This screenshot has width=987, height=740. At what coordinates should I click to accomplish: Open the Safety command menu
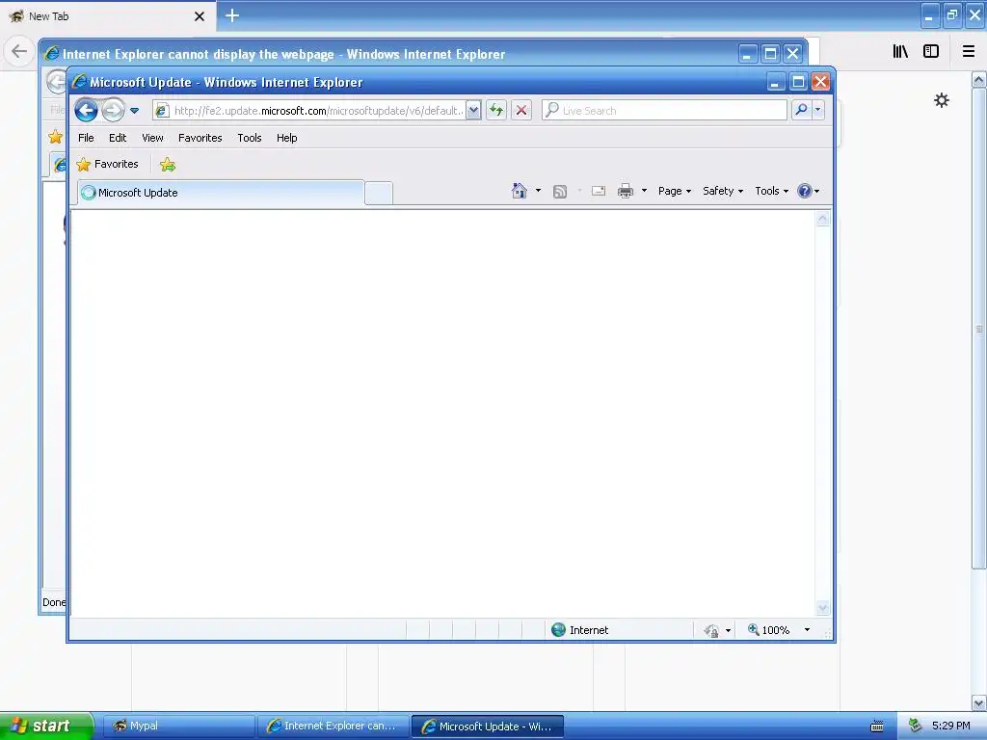(723, 191)
